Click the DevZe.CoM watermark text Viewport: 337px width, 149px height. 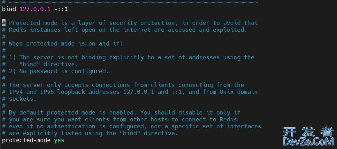tap(308, 141)
